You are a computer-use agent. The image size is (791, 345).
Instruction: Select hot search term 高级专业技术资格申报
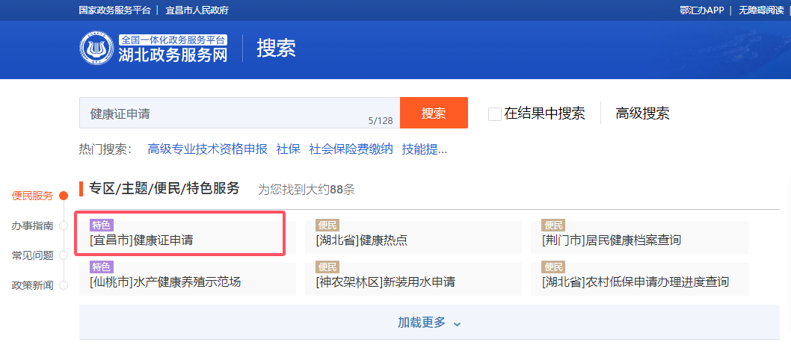pos(207,149)
